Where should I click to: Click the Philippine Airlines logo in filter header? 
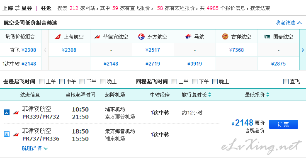[97, 36]
